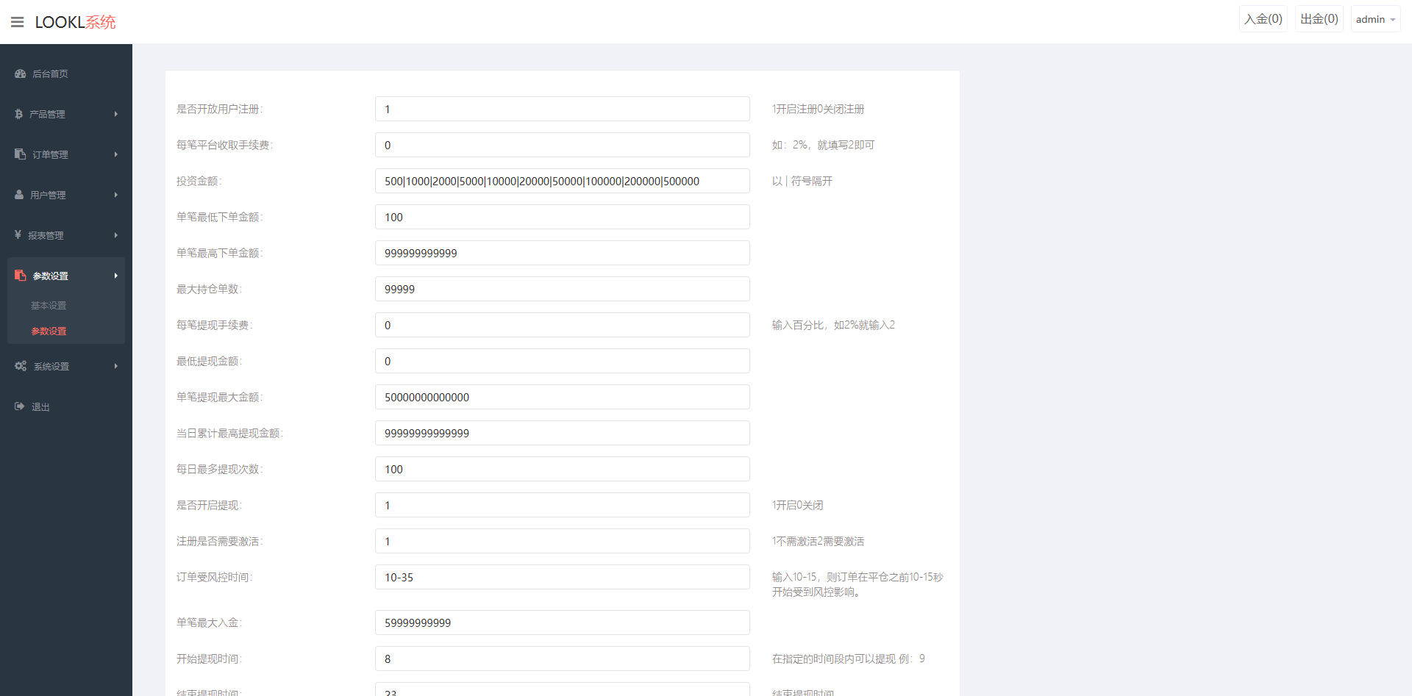Click the hint 1开启0关闭
Screen dimensions: 1412x696
pos(797,505)
